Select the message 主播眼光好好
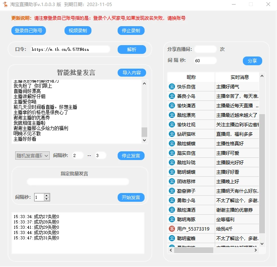Screen dimensions: 277x267 pos(230,162)
